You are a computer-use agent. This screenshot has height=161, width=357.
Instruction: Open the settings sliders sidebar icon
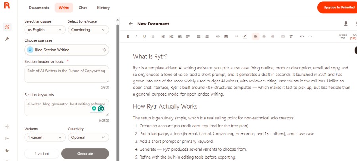coord(7,126)
